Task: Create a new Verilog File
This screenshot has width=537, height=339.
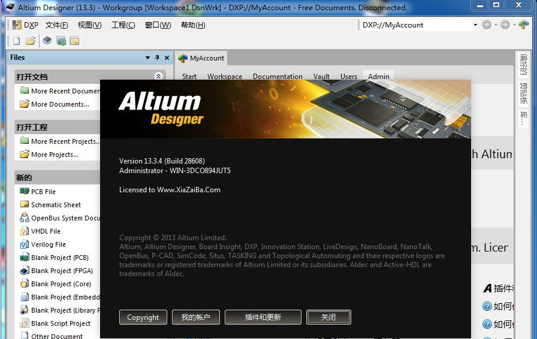Action: pos(43,244)
